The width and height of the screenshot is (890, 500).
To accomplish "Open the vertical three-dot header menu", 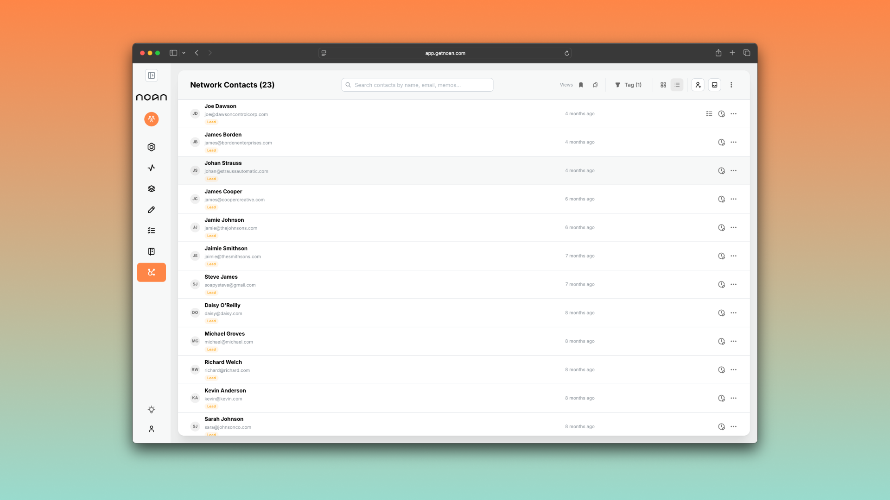I will [x=731, y=85].
